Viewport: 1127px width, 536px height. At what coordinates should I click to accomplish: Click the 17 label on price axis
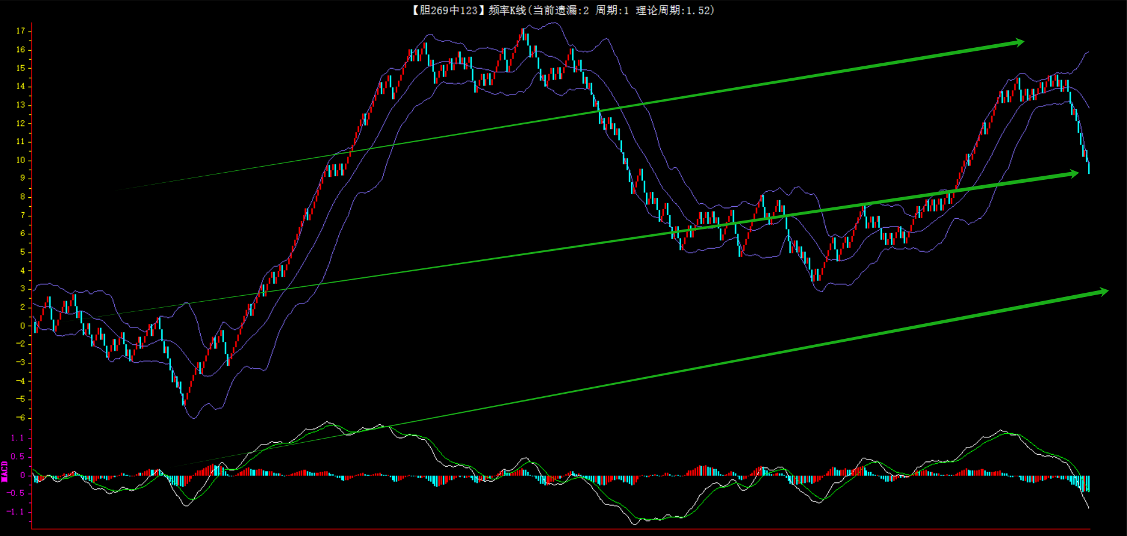(21, 31)
